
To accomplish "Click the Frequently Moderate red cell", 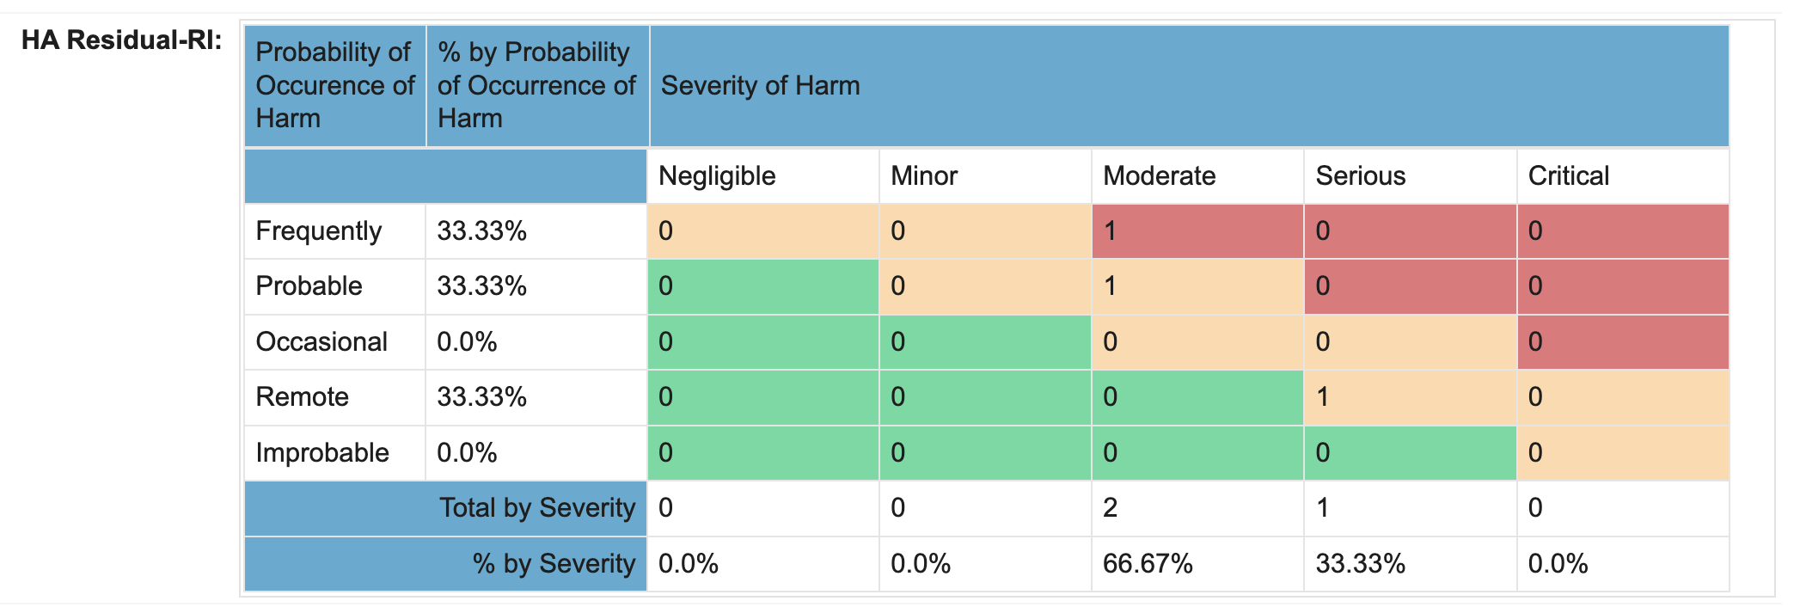I will 1197,231.
